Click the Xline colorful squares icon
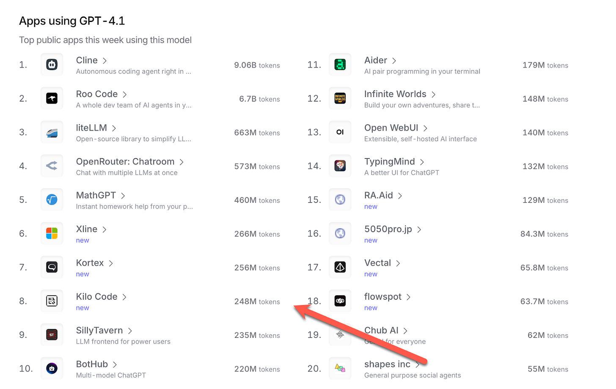Screen dimensions: 616x389 pos(52,233)
